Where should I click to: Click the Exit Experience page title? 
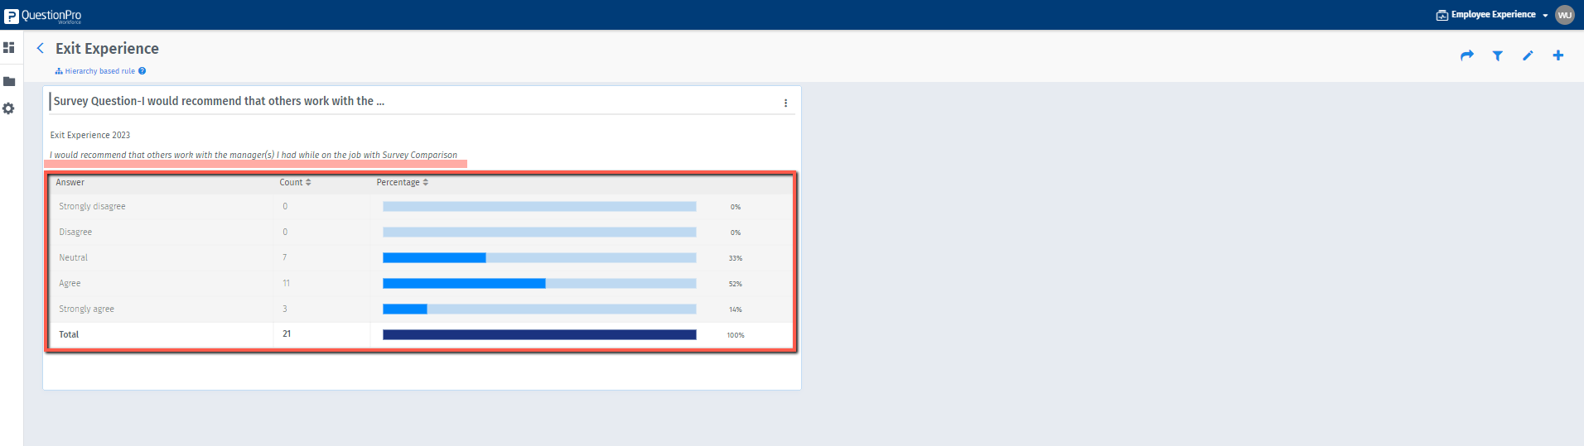[107, 49]
